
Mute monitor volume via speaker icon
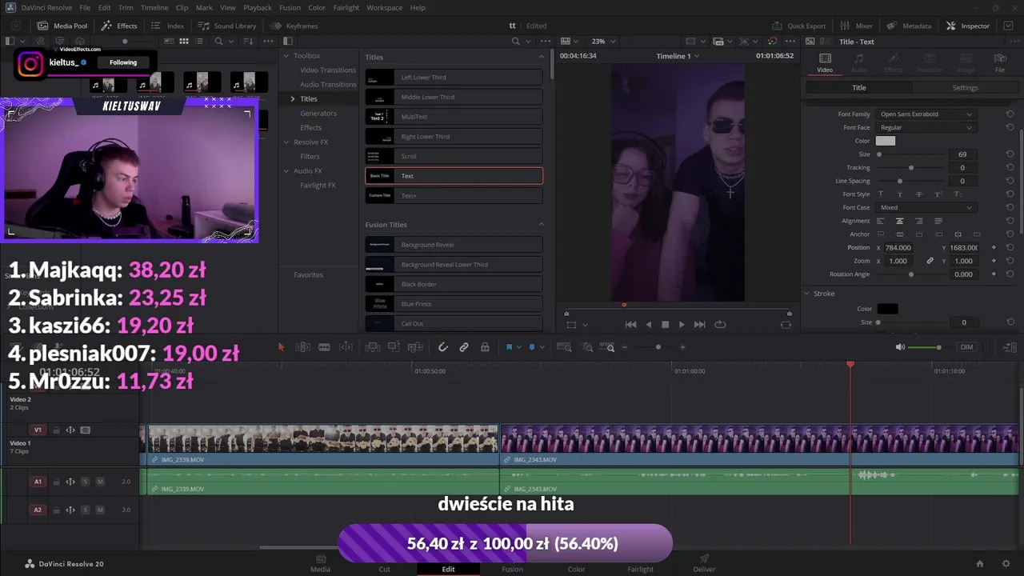900,347
